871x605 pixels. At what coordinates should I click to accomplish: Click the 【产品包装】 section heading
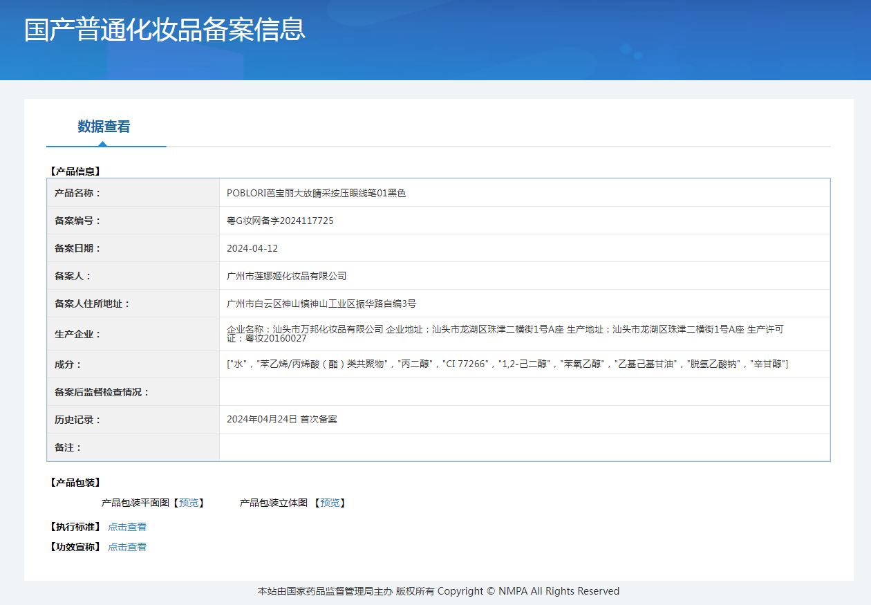[x=75, y=483]
